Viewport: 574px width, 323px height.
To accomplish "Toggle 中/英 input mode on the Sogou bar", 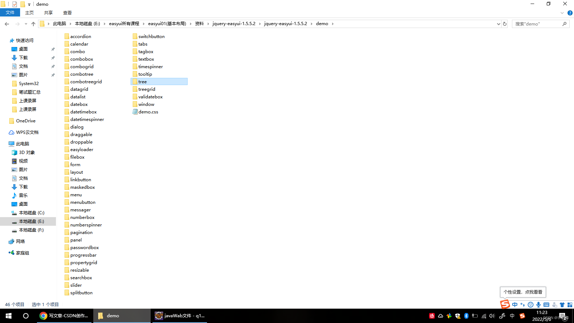I will click(515, 304).
